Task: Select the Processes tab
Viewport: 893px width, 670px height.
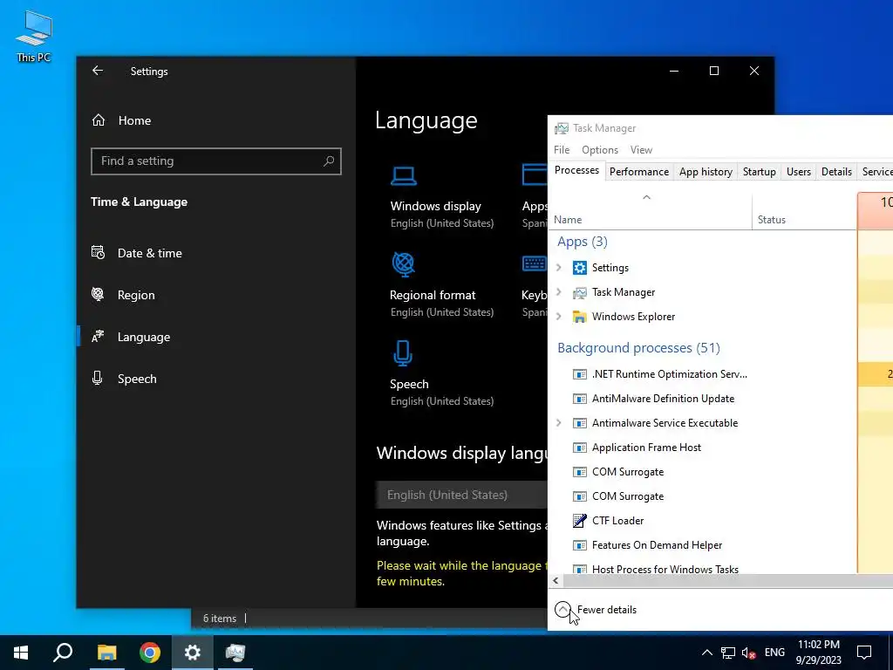Action: point(576,170)
